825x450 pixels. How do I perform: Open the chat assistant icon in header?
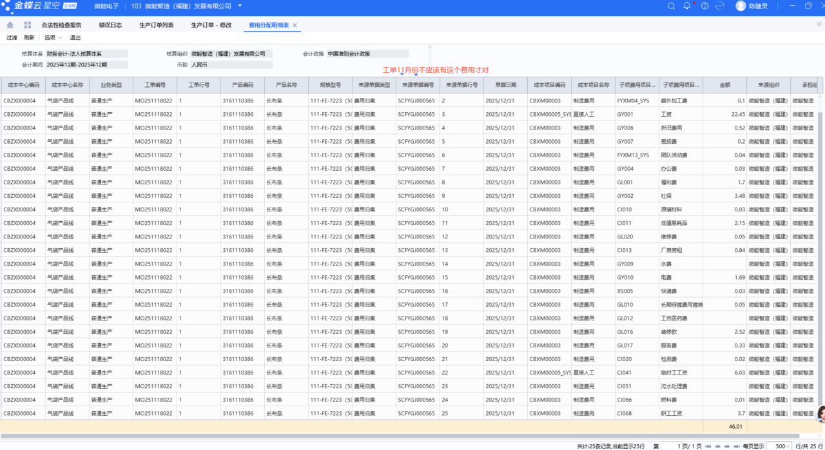[x=721, y=6]
